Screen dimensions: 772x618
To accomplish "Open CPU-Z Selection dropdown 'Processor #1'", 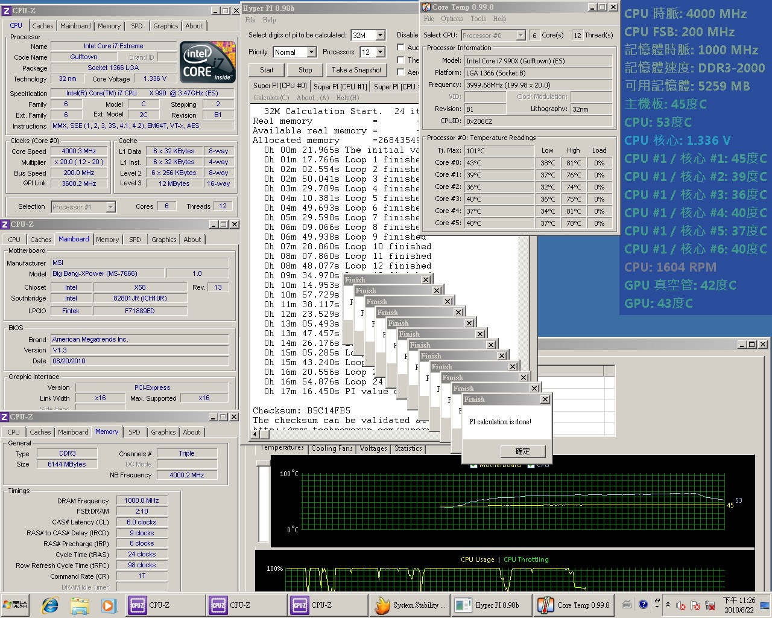I will click(x=110, y=207).
